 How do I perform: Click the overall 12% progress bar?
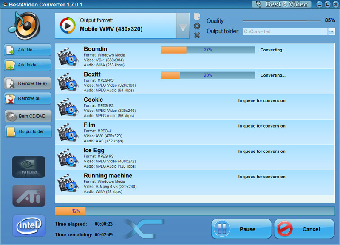coord(195,211)
